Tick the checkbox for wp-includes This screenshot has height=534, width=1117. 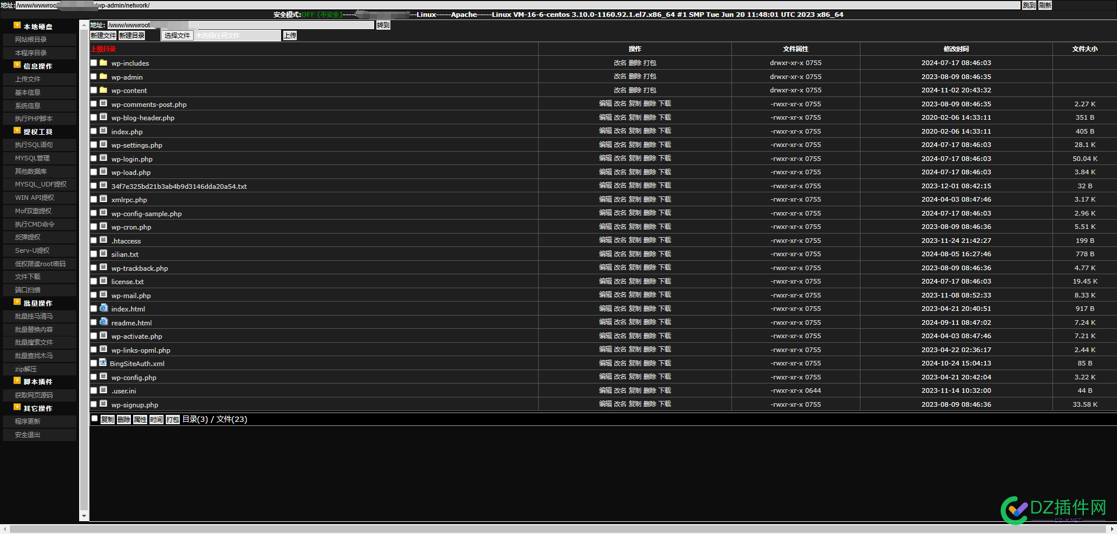[94, 63]
